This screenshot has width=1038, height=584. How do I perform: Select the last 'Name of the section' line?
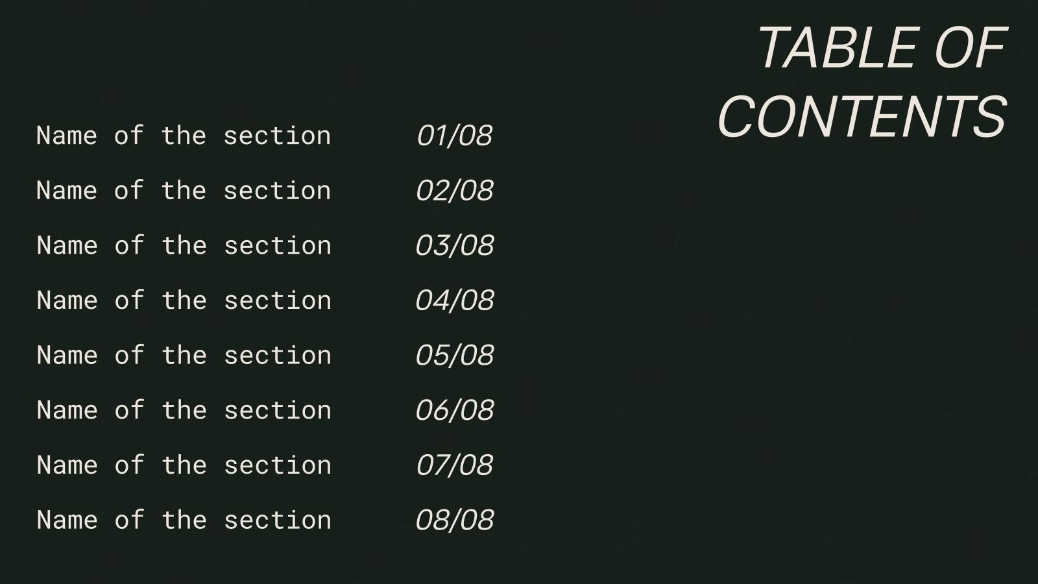pyautogui.click(x=184, y=520)
